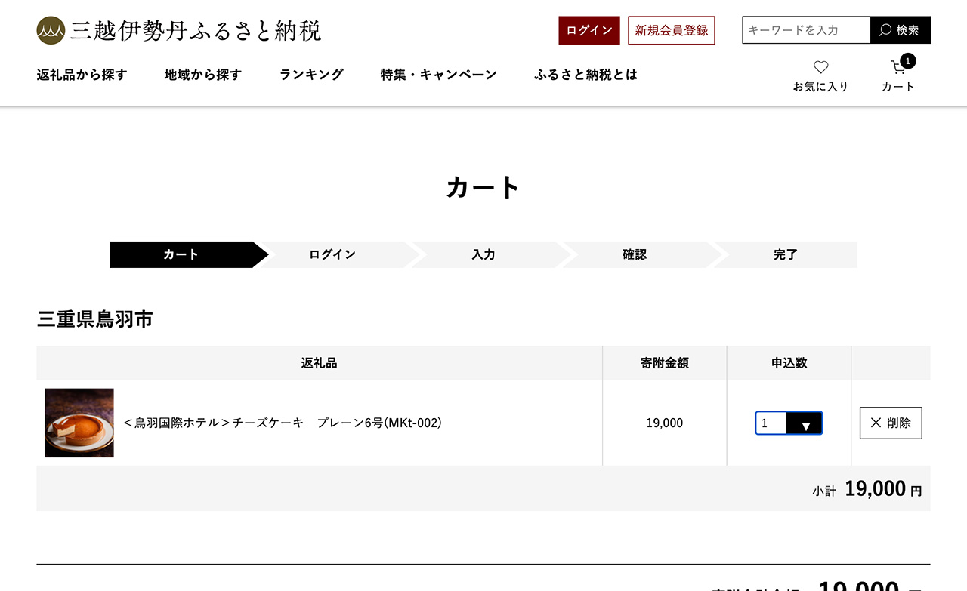Open ふるさと納税とは menu item

(x=585, y=75)
